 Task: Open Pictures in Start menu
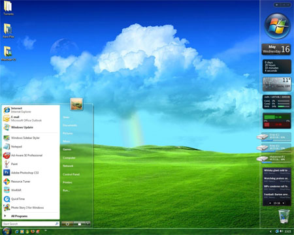[68, 133]
